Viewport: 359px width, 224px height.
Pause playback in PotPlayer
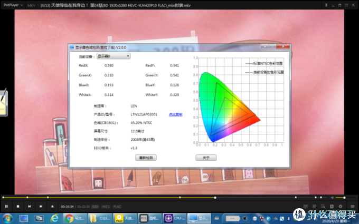point(6,207)
